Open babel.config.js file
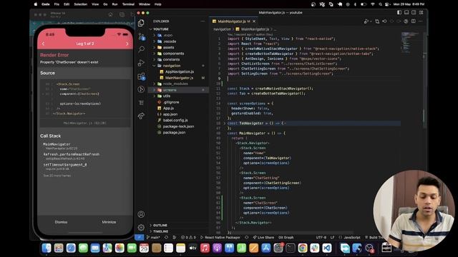 coord(175,120)
